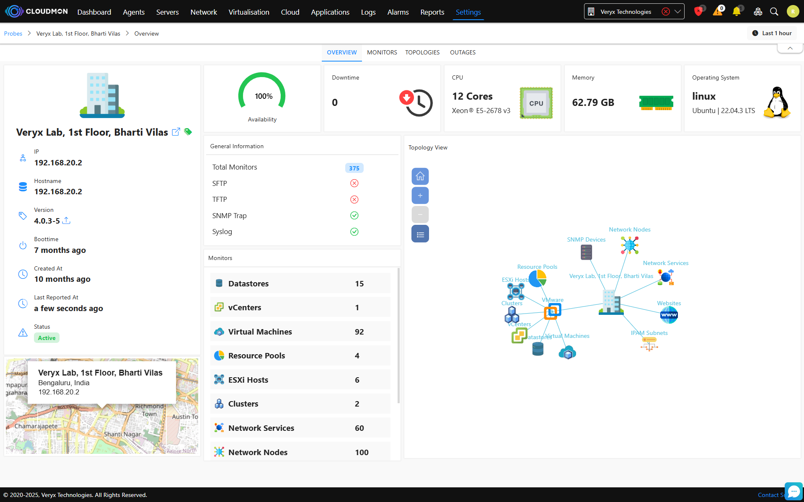Switch to the MONITORS tab
This screenshot has width=804, height=502.
tap(382, 52)
